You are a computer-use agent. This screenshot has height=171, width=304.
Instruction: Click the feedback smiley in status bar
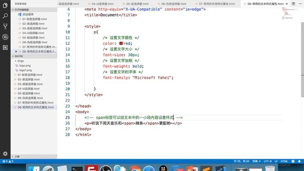pos(293,161)
